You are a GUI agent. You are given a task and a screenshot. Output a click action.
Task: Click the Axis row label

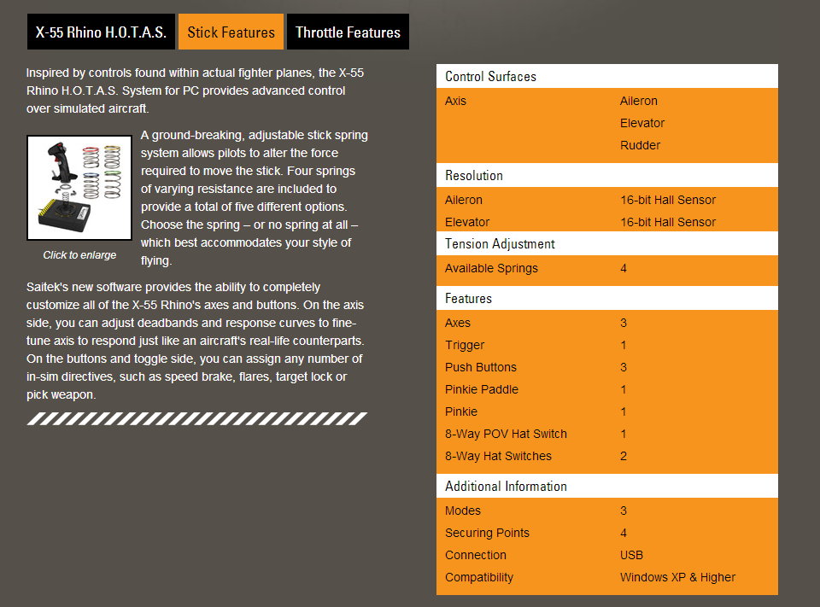tap(455, 101)
